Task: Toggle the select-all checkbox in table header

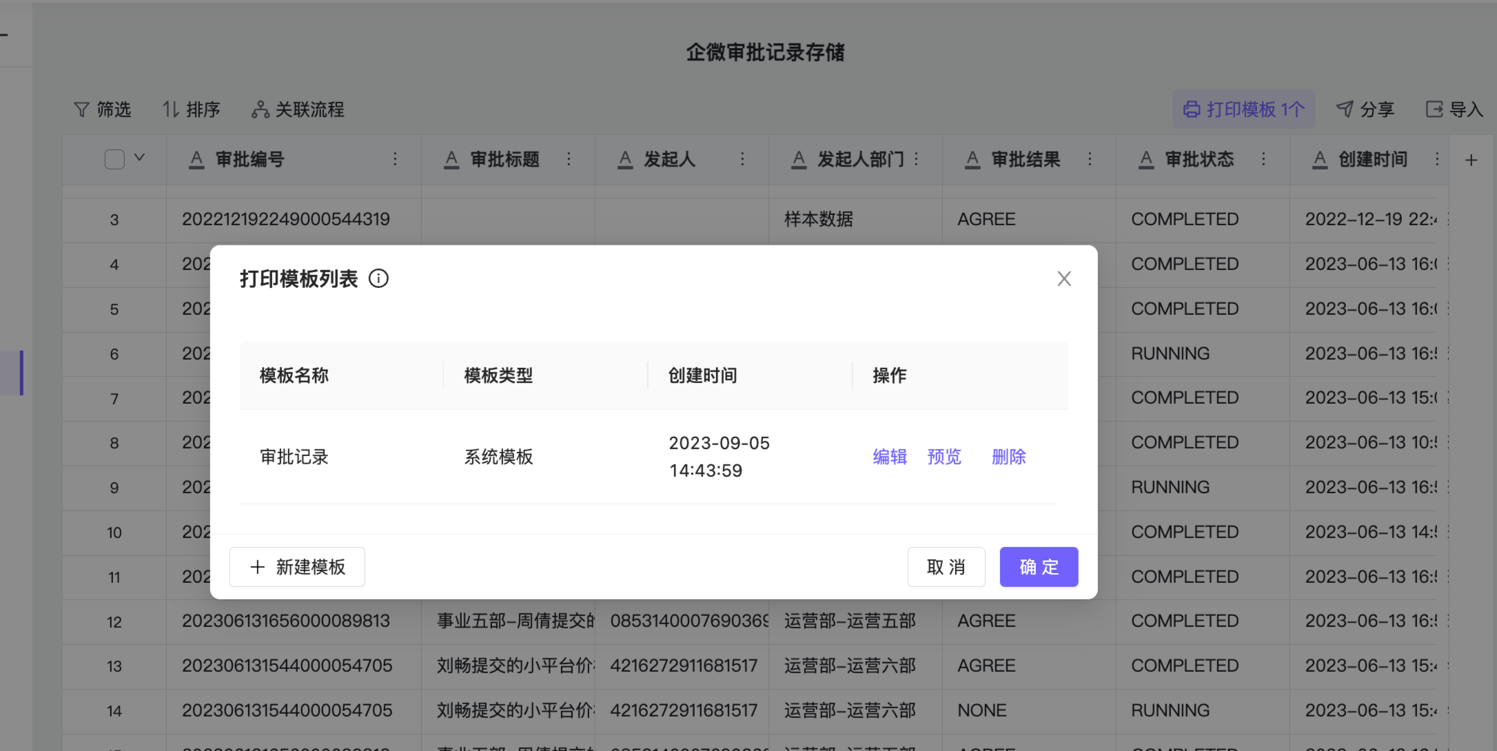Action: click(114, 159)
